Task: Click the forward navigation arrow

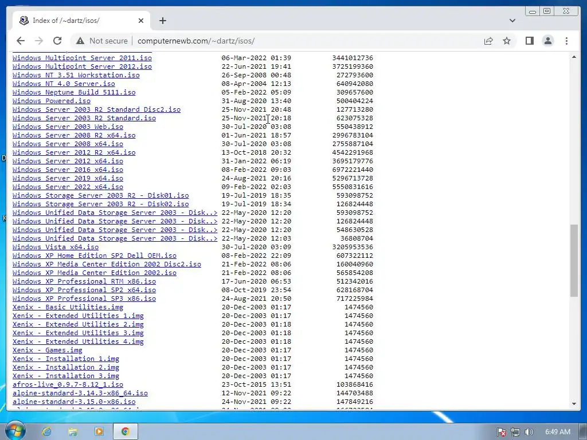Action: click(39, 41)
